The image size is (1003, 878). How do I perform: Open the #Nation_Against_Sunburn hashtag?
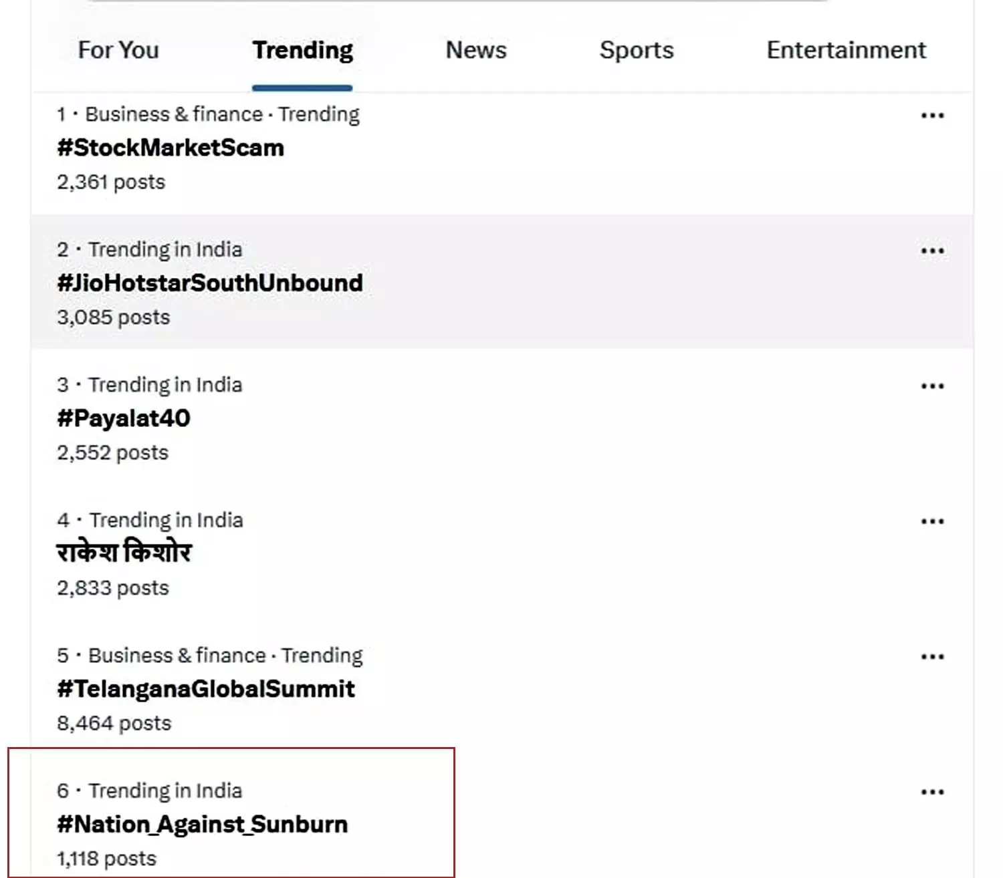click(x=203, y=825)
